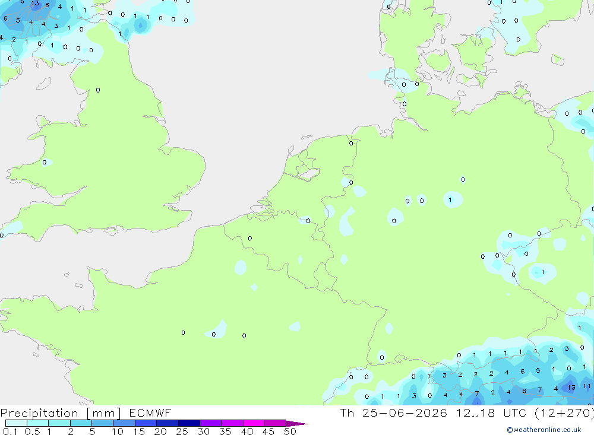Select the 35–40 mm violet legend swatch
The image size is (594, 435).
pyautogui.click(x=232, y=423)
